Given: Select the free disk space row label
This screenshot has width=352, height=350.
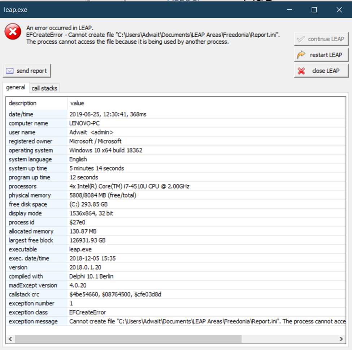Looking at the screenshot, I should tap(28, 204).
